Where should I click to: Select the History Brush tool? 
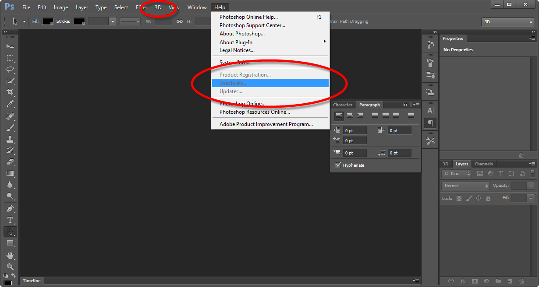[x=10, y=150]
